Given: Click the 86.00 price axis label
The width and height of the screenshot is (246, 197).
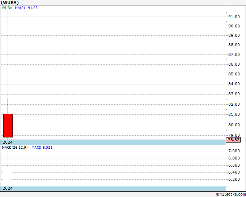Looking at the screenshot, I should [x=234, y=64].
